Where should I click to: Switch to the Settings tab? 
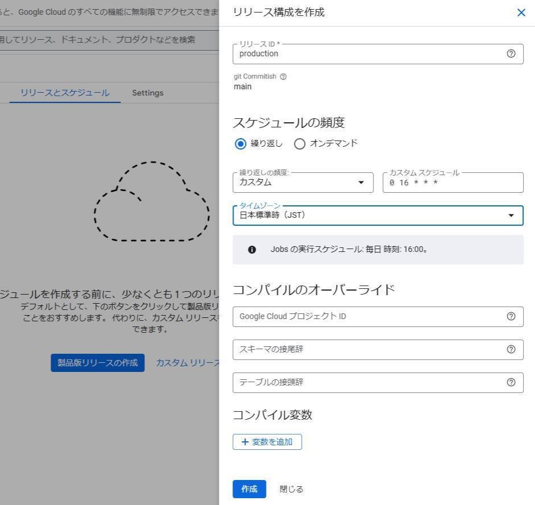coord(148,93)
